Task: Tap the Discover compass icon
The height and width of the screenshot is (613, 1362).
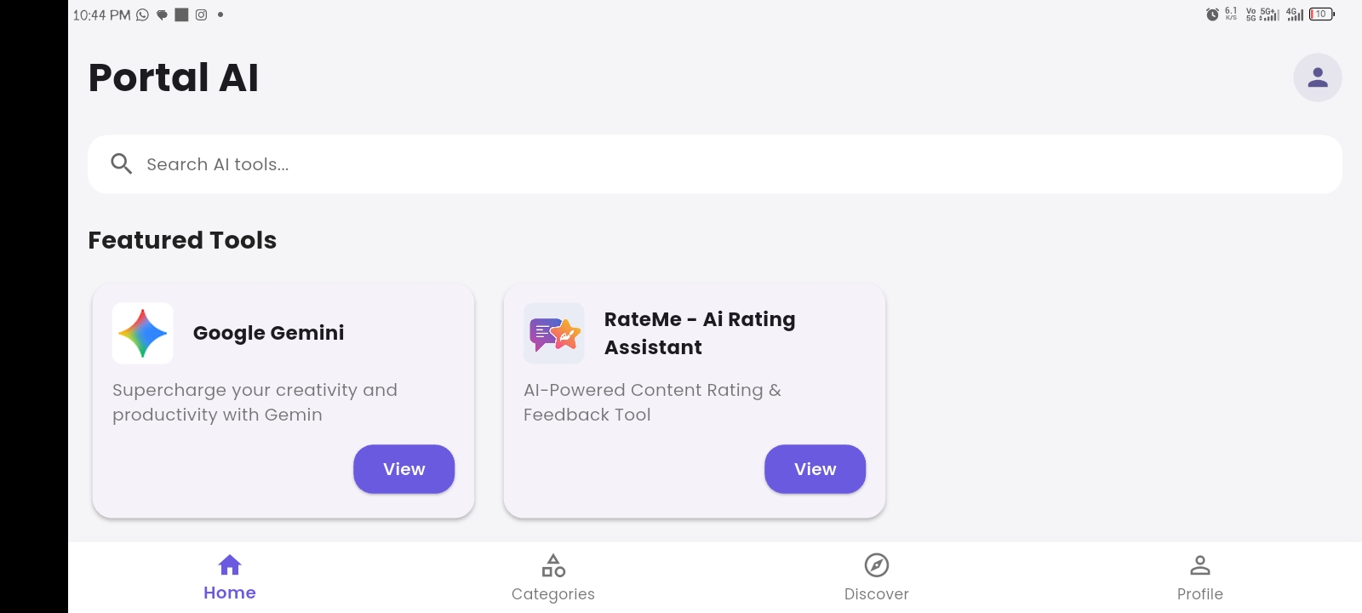Action: [877, 565]
